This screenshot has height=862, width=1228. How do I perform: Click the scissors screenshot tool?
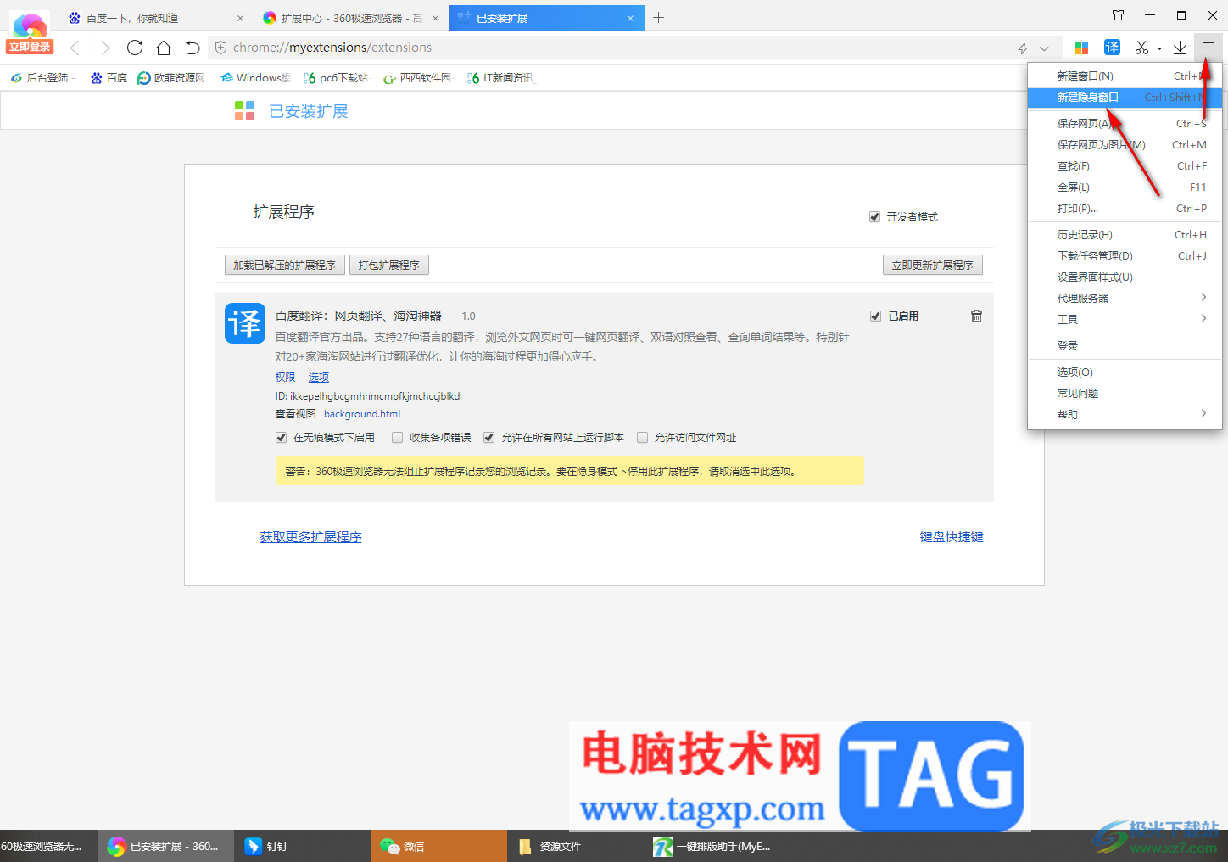pos(1141,48)
